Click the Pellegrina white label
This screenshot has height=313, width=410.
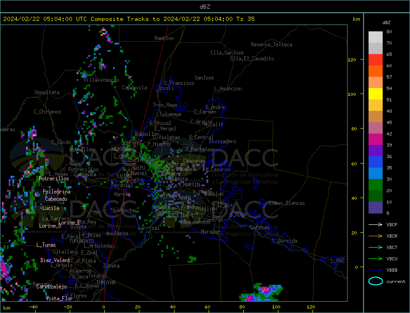coord(56,192)
